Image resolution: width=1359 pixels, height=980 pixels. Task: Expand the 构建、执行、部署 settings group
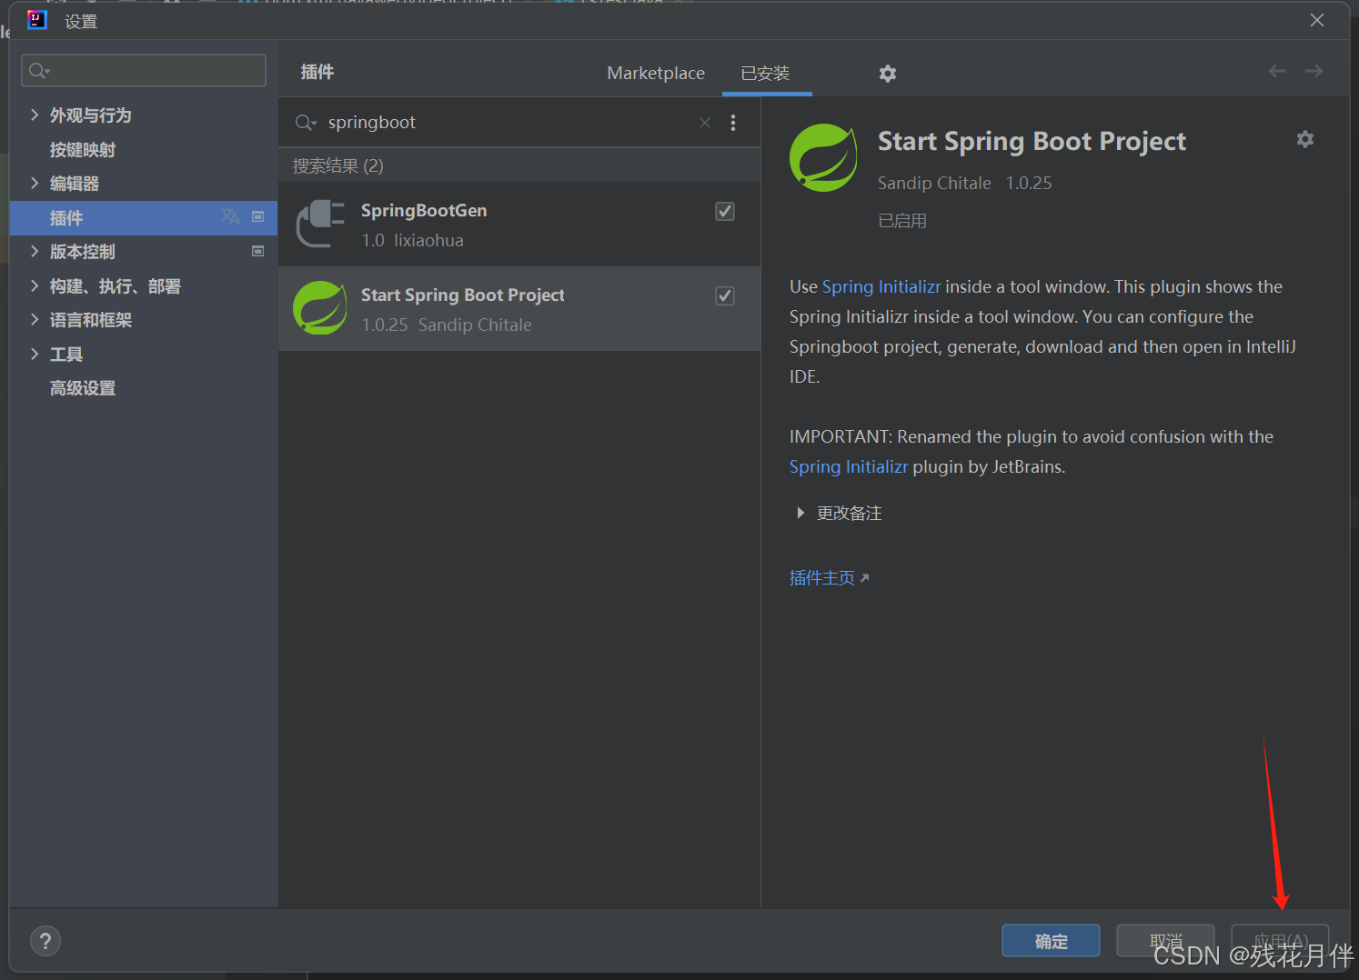click(35, 285)
